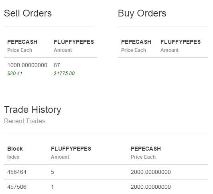Select the 1000.00000000 sell order price
Image resolution: width=213 pixels, height=194 pixels.
click(27, 65)
